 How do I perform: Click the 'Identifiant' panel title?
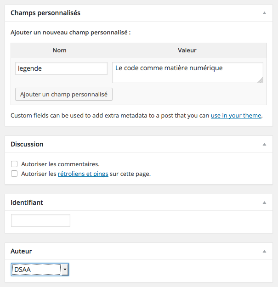[x=27, y=203]
